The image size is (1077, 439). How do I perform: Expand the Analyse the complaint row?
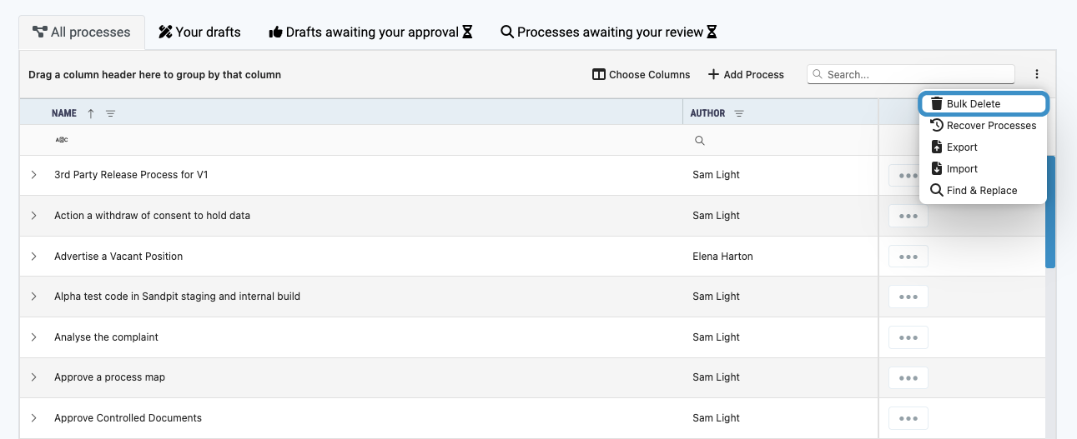(x=34, y=337)
